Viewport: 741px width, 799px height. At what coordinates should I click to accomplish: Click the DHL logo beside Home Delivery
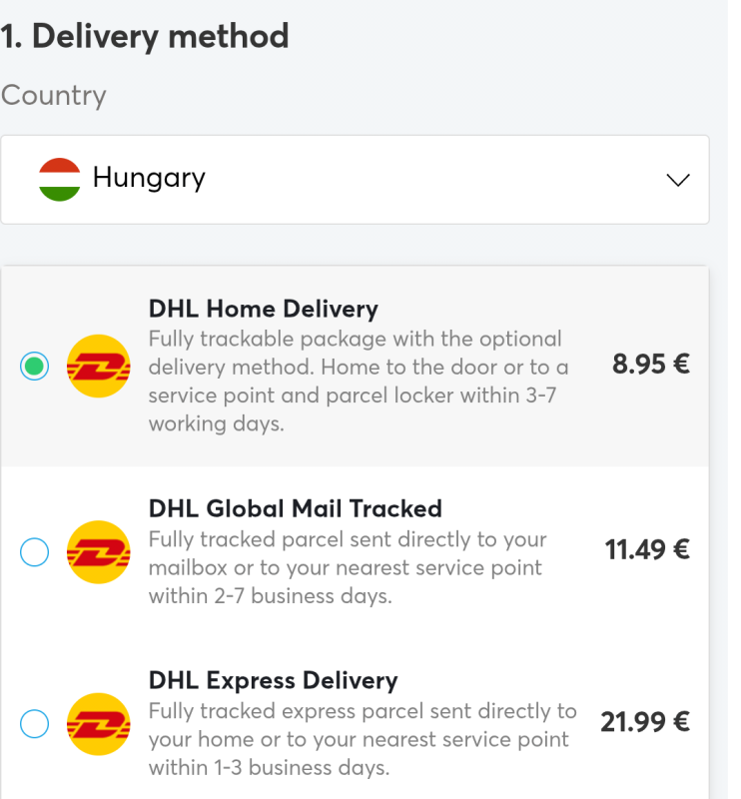pyautogui.click(x=98, y=366)
